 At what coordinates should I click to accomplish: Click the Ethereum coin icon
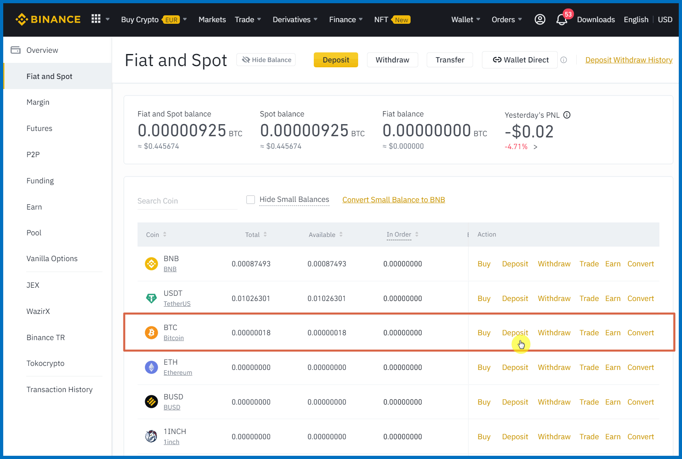pyautogui.click(x=151, y=368)
